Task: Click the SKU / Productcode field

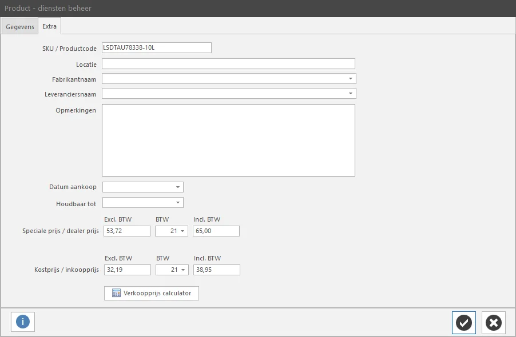Action: tap(157, 47)
